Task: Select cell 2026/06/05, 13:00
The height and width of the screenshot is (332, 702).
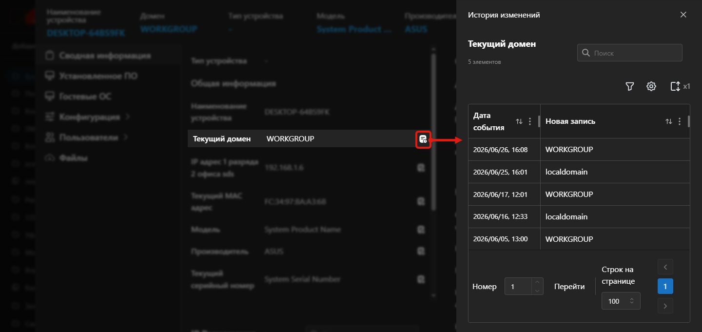Action: 504,239
